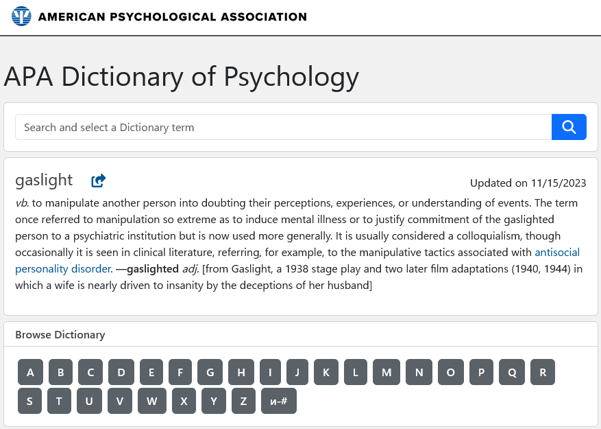Click the search dictionary term field
Screen dimensions: 601x429
[283, 127]
